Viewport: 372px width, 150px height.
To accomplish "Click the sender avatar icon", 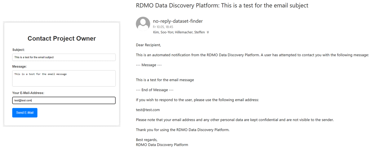I will point(143,24).
